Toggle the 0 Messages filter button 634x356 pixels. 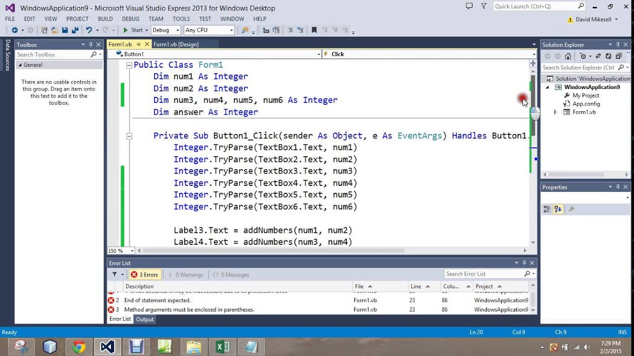pyautogui.click(x=231, y=274)
